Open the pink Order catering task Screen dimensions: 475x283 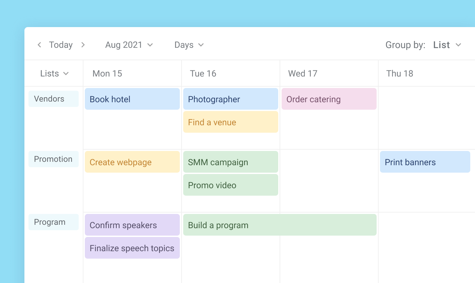pos(329,99)
